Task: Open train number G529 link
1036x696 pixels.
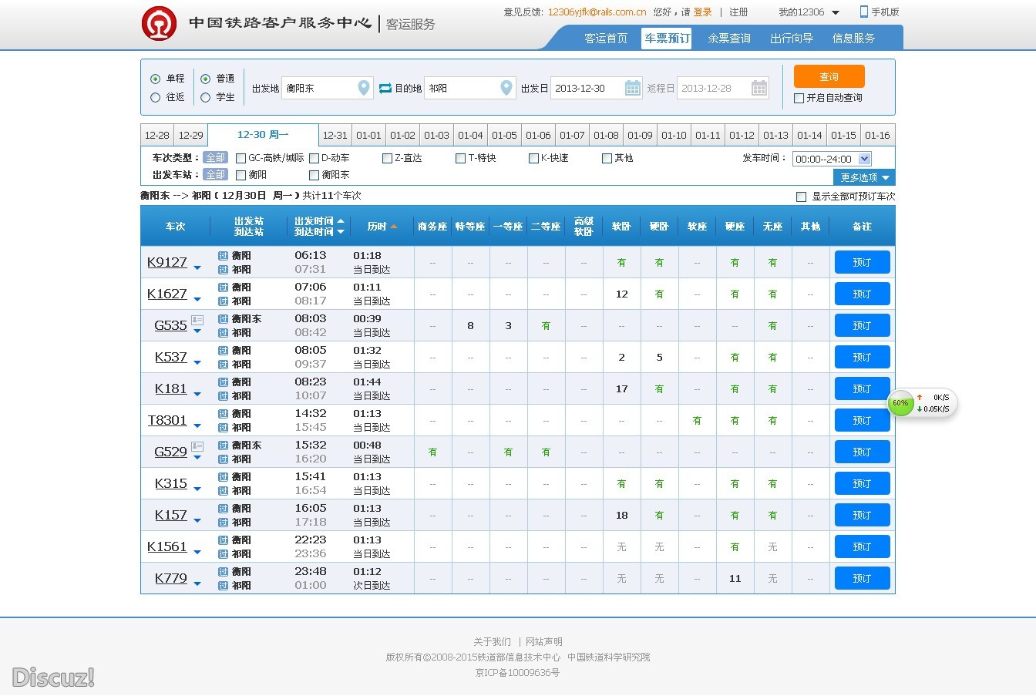Action: coord(170,452)
